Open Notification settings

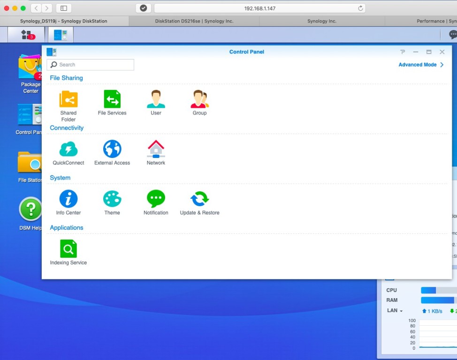[156, 202]
